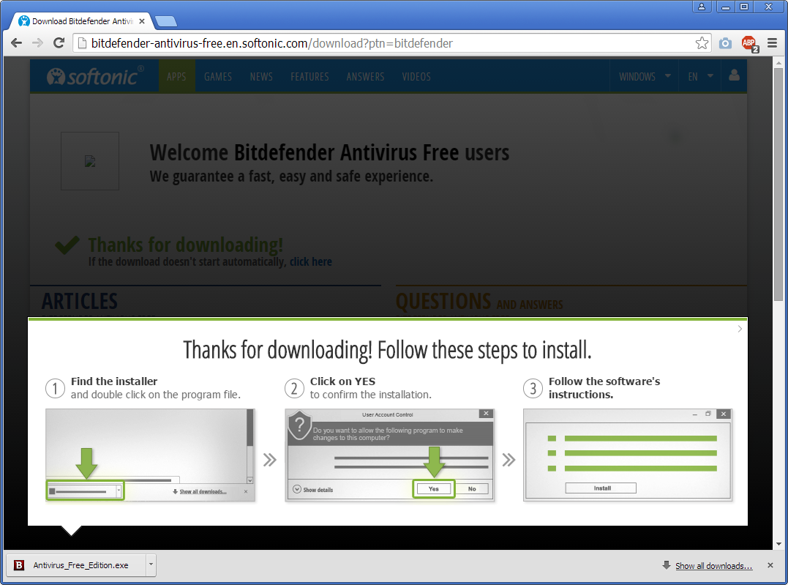Click the 'Thanks for downloading!' green heading
Viewport: 788px width, 585px height.
coord(185,245)
